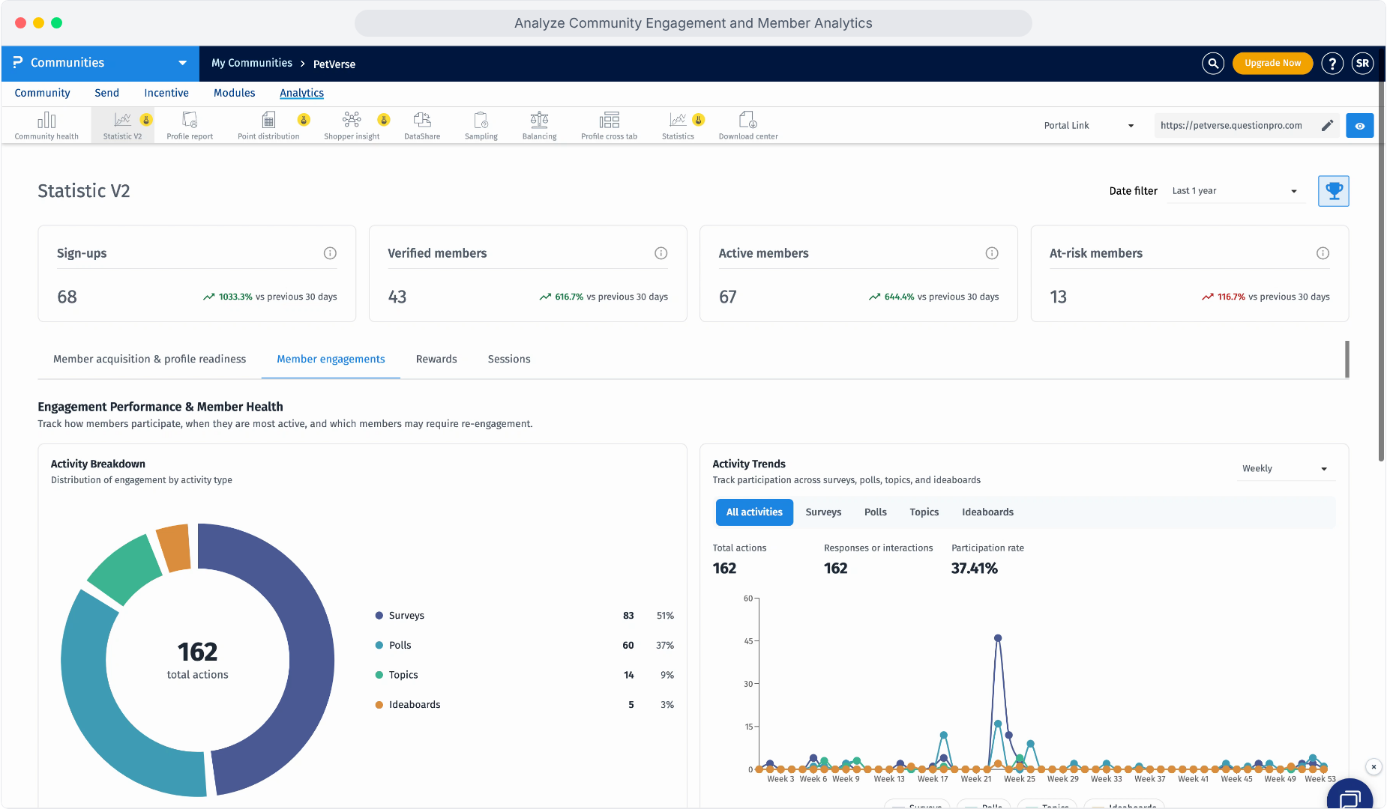The height and width of the screenshot is (809, 1387).
Task: Switch to the Rewards tab
Action: [x=436, y=360]
